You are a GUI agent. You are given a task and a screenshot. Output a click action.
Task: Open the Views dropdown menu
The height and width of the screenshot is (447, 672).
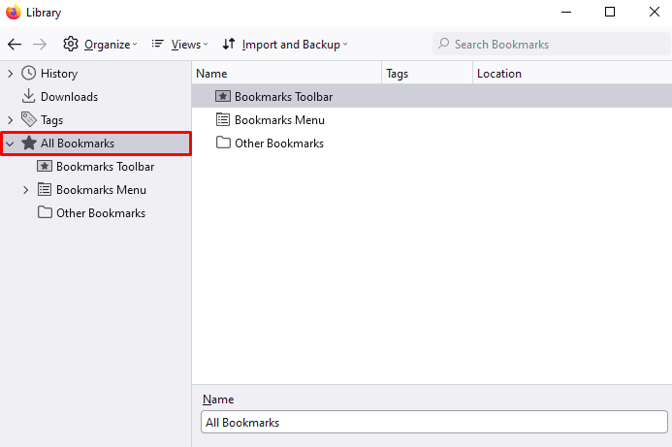179,45
